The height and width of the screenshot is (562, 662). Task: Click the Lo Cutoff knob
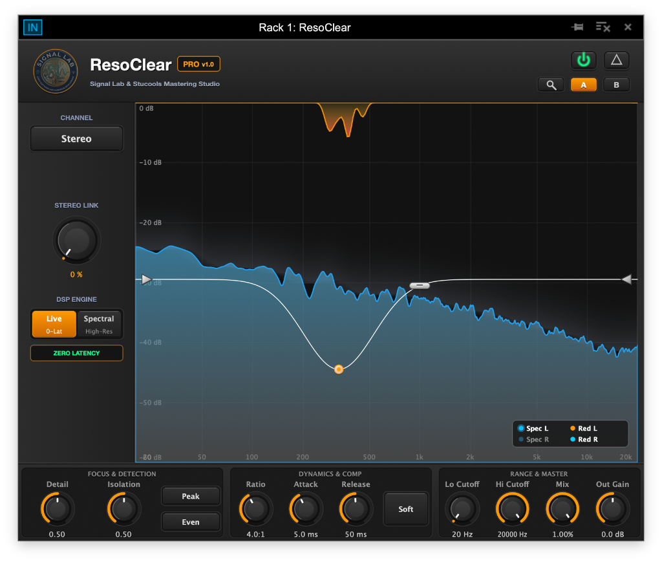[x=462, y=509]
